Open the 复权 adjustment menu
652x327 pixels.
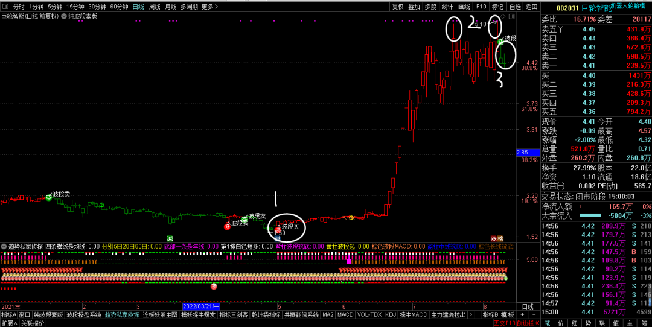398,7
